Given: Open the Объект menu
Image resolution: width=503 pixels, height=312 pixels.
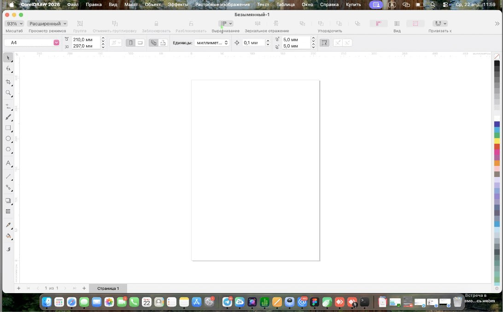Looking at the screenshot, I should pyautogui.click(x=153, y=5).
